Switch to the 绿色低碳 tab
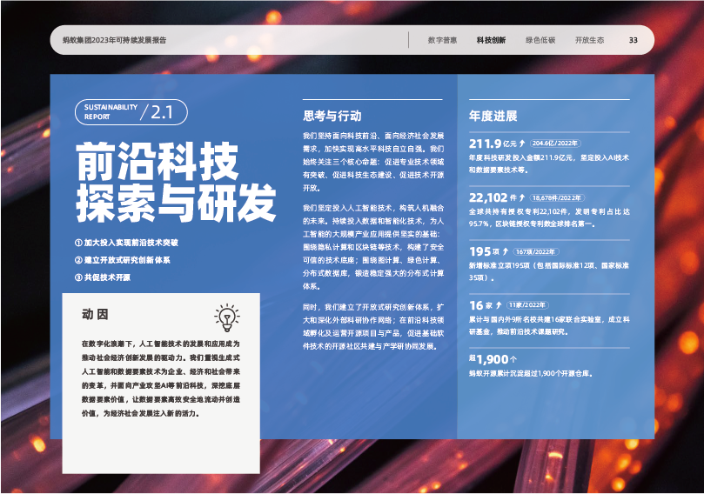 (x=540, y=41)
